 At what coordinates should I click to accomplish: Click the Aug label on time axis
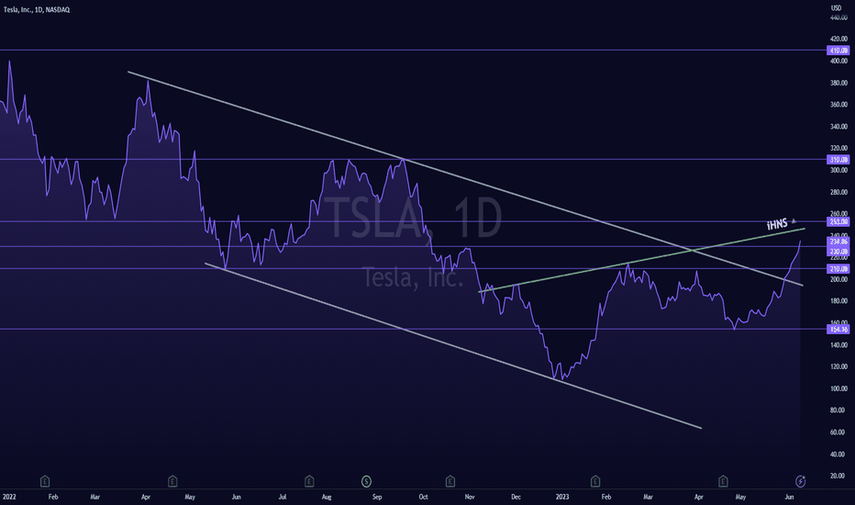click(326, 497)
